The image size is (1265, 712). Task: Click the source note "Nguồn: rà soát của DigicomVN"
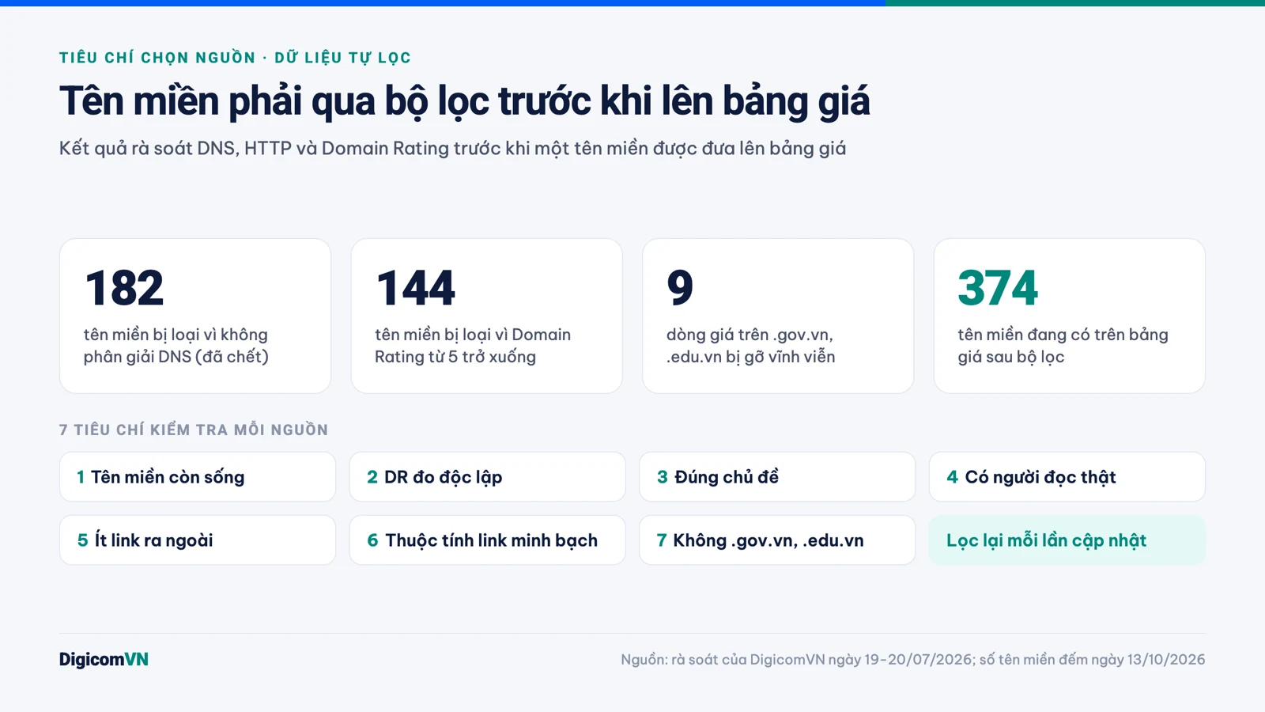[x=913, y=660]
